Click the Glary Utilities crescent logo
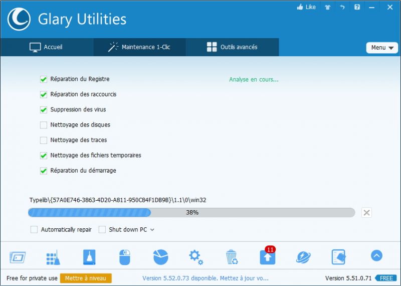This screenshot has height=286, width=401. [19, 19]
